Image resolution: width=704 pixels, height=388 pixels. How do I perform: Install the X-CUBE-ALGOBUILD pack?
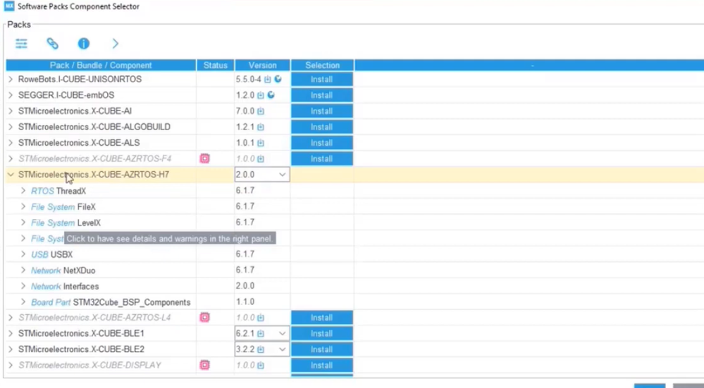[321, 127]
